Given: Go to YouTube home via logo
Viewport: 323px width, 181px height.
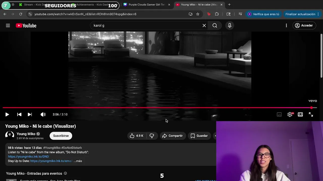Looking at the screenshot, I should click(x=26, y=25).
